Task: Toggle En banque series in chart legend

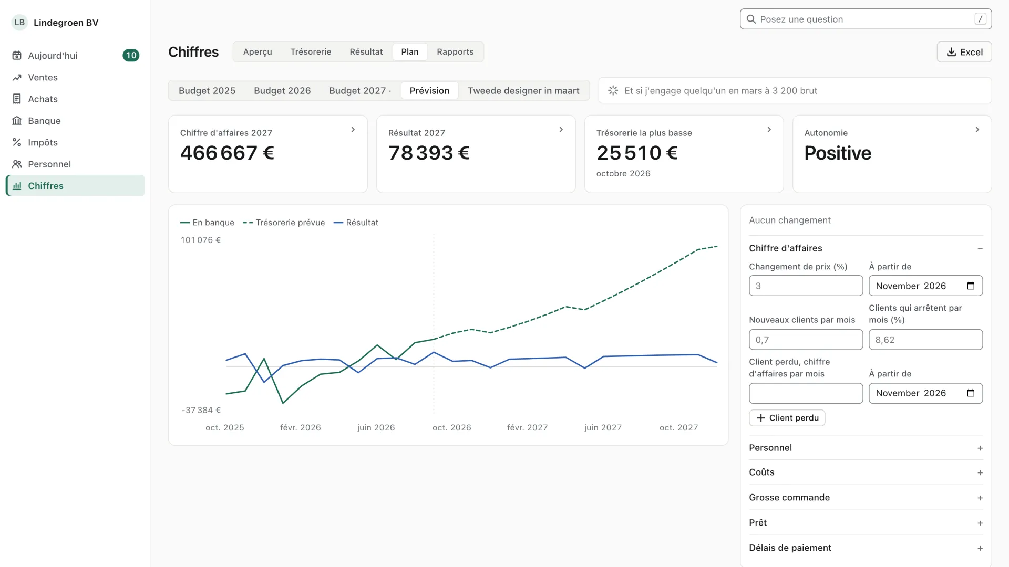Action: tap(207, 223)
